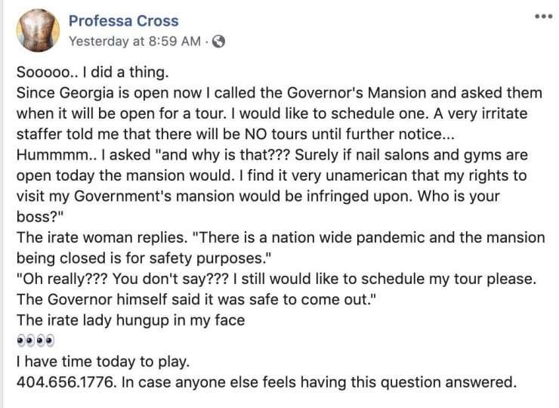
Task: Click the Yesterday at 8:59 AM timestamp
Action: [136, 42]
